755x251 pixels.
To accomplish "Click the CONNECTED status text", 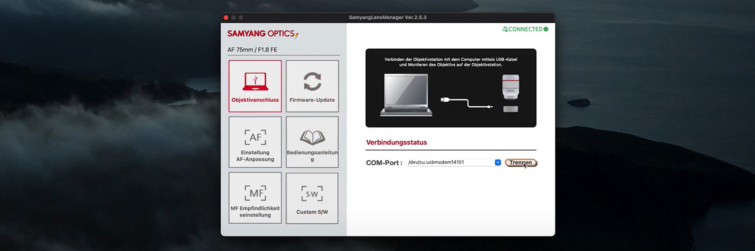I will [x=525, y=29].
